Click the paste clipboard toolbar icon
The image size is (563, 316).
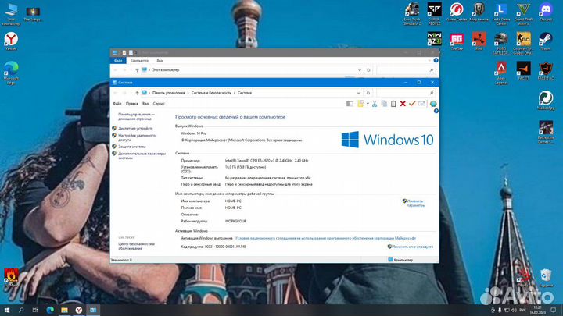point(393,104)
